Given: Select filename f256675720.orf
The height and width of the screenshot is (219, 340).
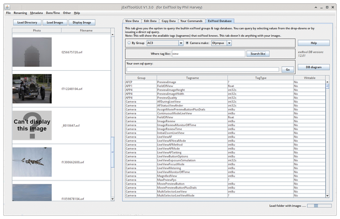Looking at the screenshot, I should coord(72,52).
